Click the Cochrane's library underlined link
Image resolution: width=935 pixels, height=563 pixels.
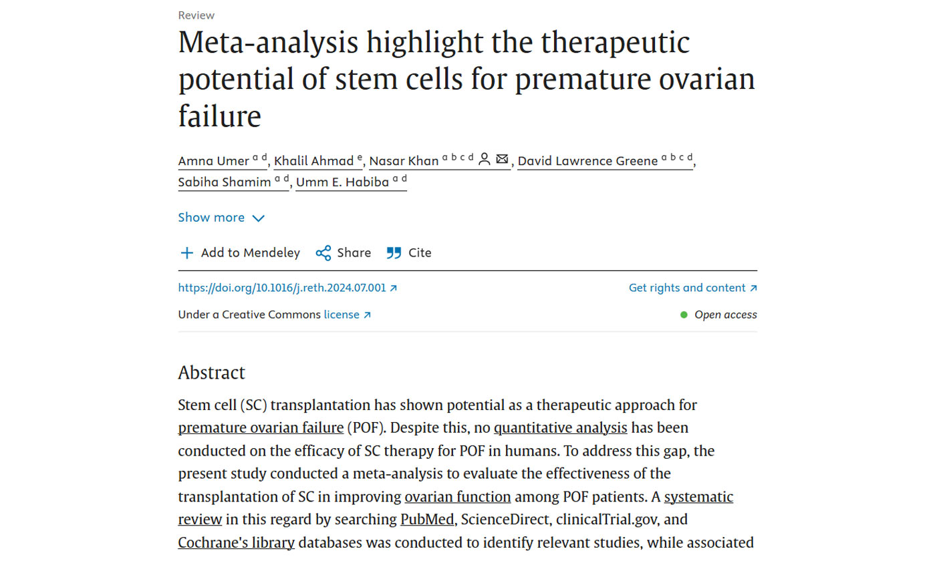(236, 543)
